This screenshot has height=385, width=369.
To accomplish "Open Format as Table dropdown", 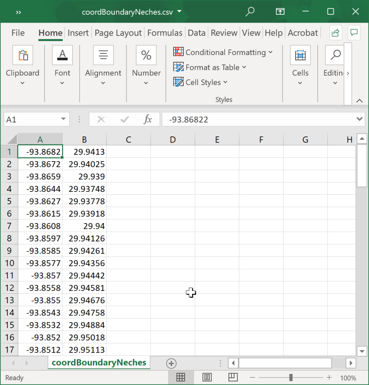I will 244,67.
